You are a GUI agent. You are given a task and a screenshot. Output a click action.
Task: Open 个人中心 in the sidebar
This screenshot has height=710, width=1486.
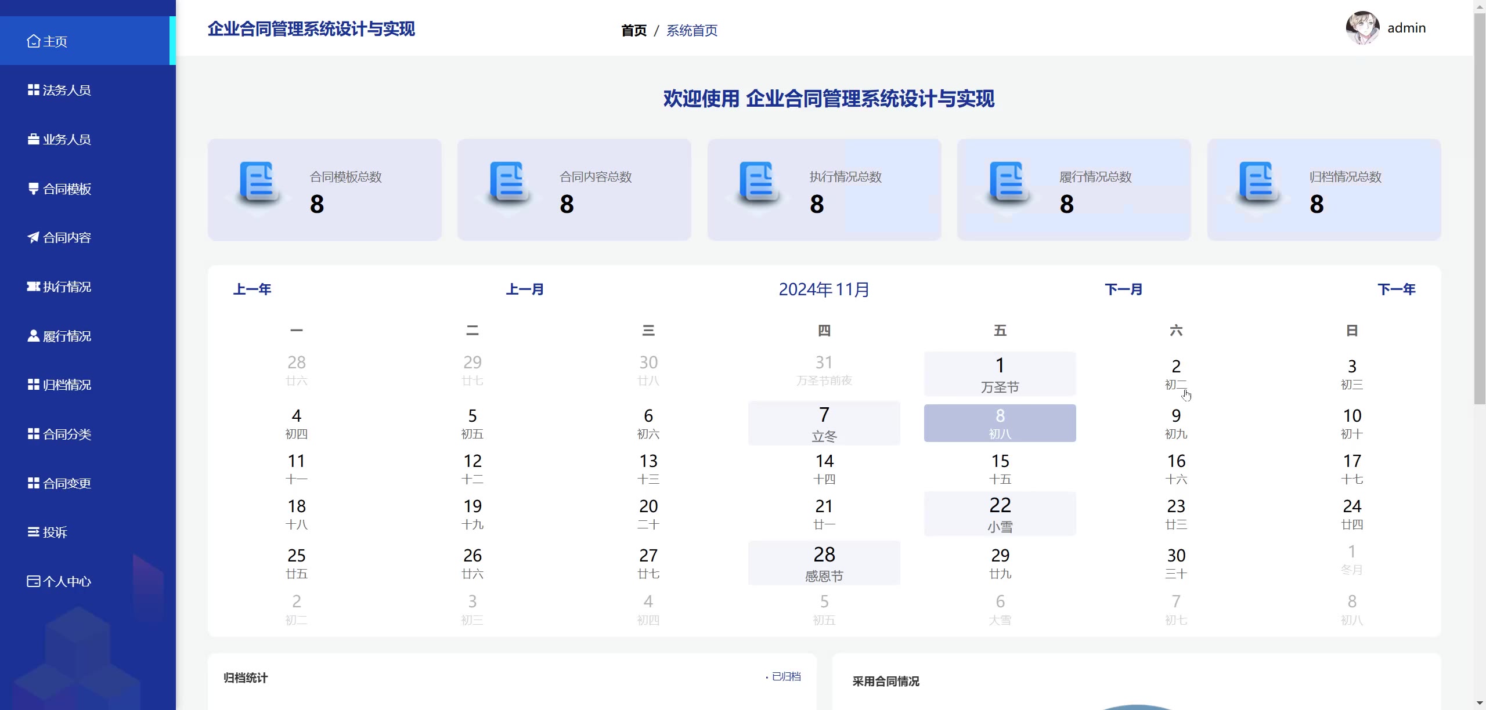coord(67,581)
